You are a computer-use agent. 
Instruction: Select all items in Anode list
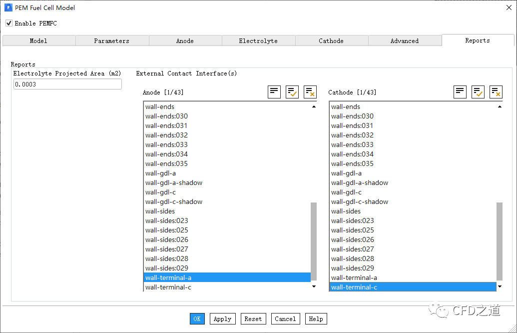(x=292, y=92)
